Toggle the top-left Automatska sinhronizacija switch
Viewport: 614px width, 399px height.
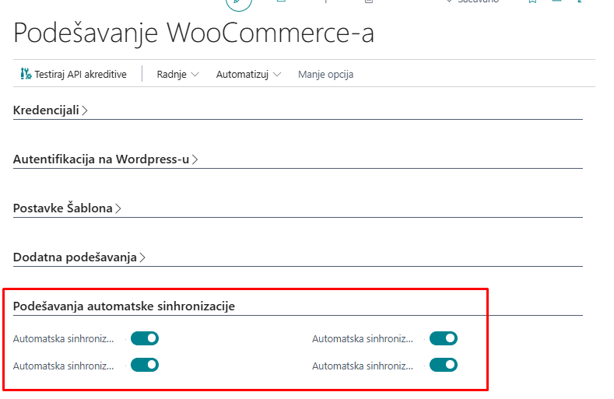tap(145, 338)
